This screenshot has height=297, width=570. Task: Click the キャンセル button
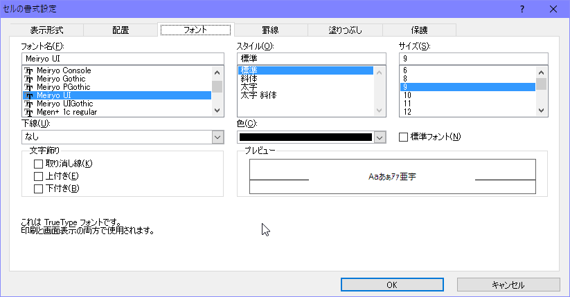(x=508, y=285)
